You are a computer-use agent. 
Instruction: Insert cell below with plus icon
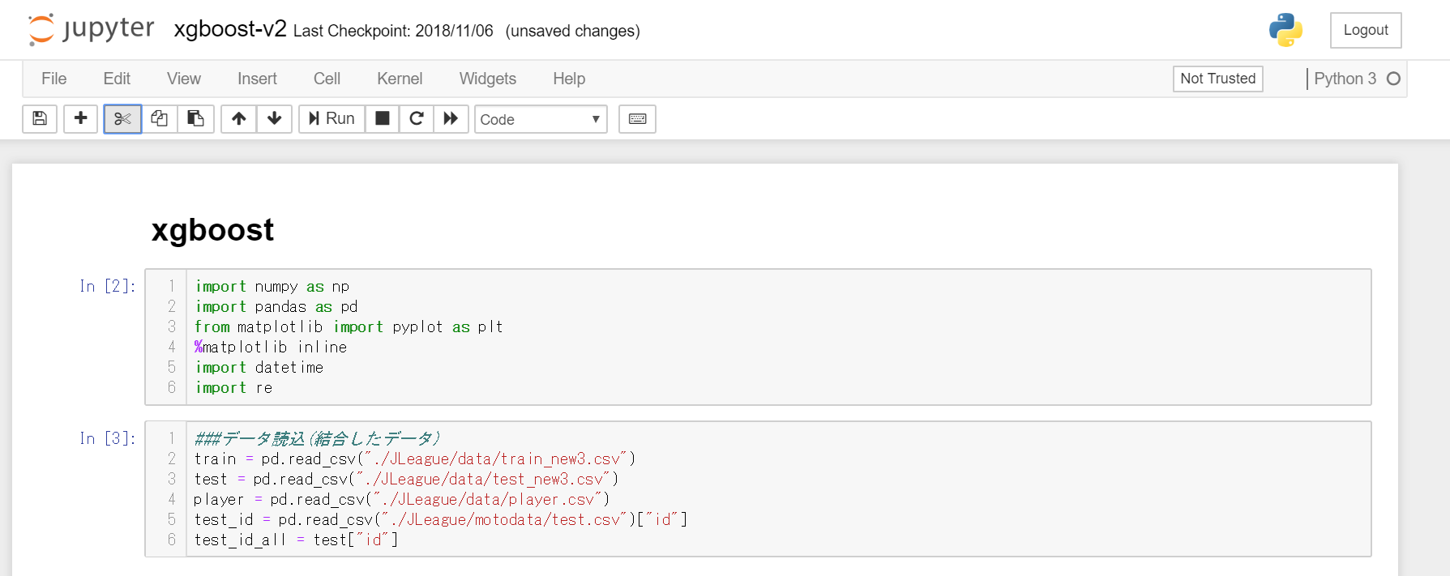click(80, 119)
